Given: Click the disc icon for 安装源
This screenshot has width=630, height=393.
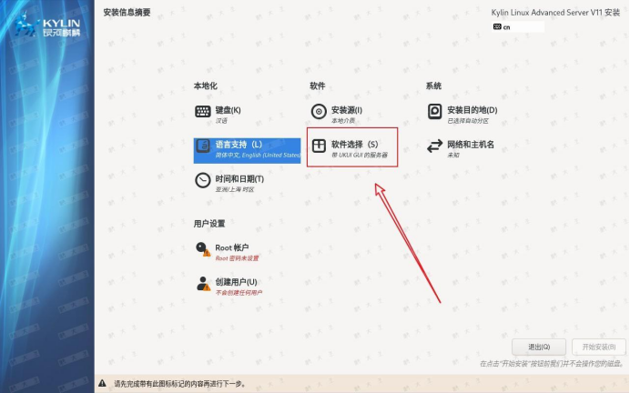Looking at the screenshot, I should [x=319, y=111].
